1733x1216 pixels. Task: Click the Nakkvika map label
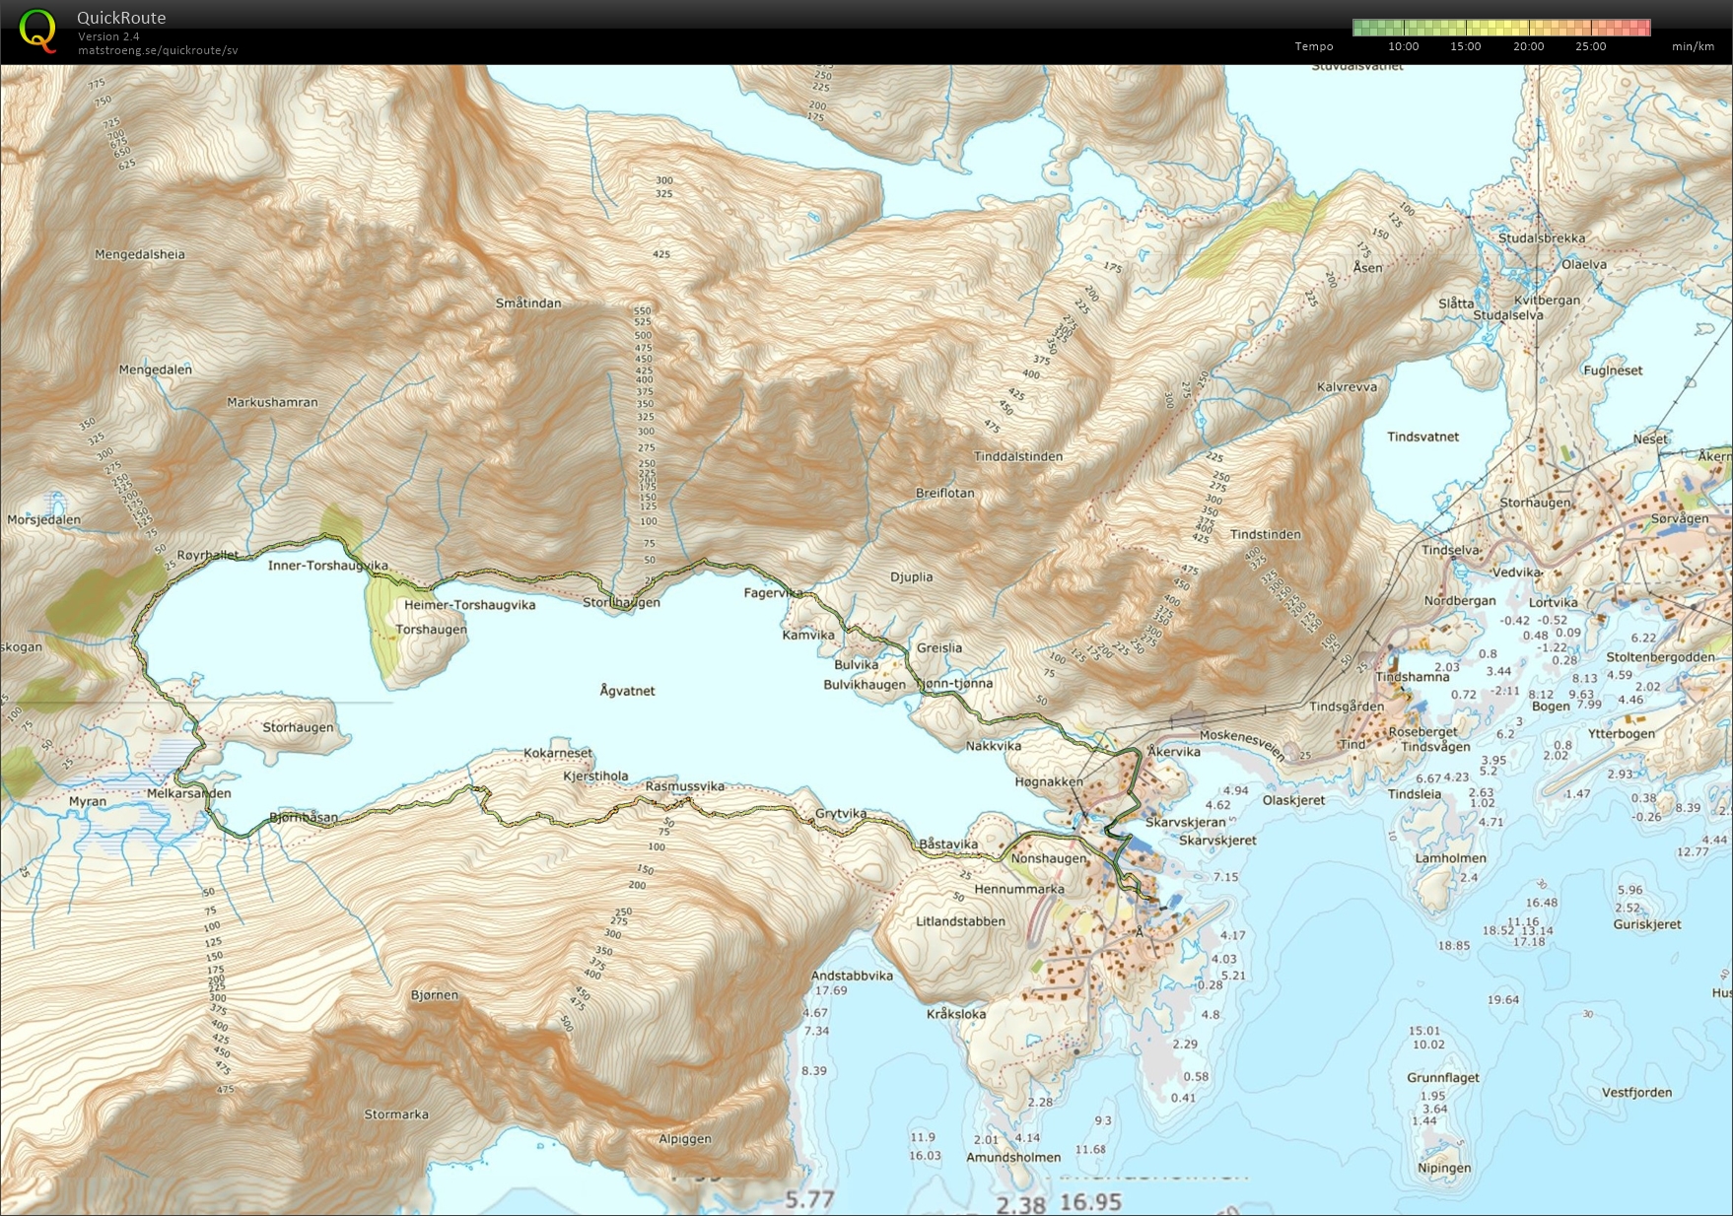(994, 746)
